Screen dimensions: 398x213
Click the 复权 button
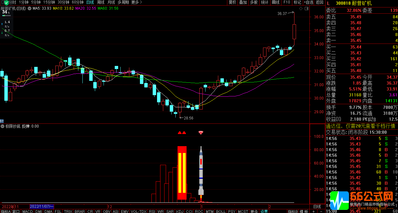[x=233, y=2]
